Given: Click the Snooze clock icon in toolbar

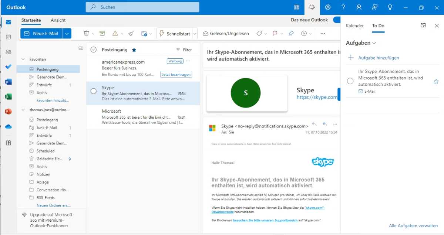Looking at the screenshot, I should (304, 33).
